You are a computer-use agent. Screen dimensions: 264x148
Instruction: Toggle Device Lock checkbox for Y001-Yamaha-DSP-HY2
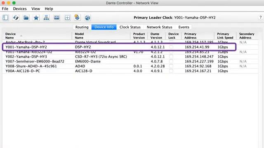(171, 47)
